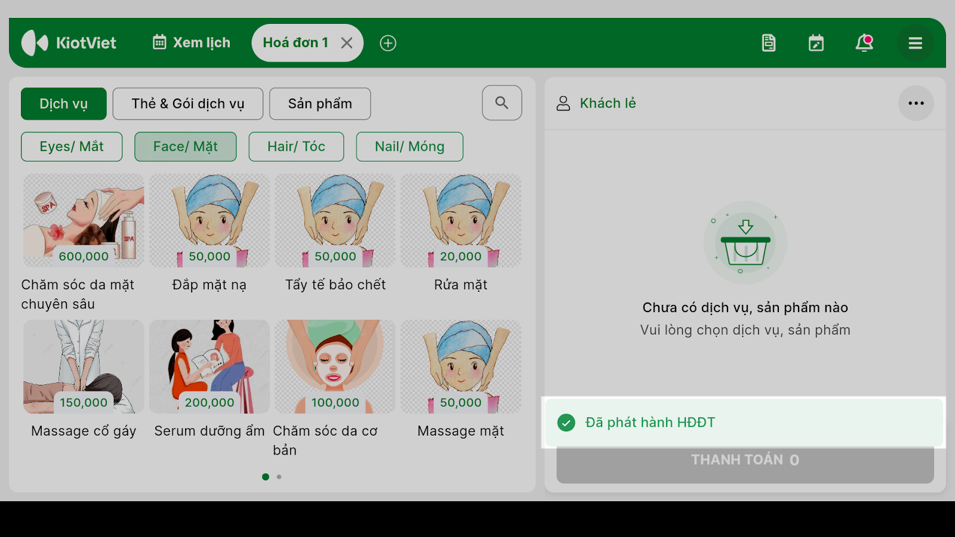This screenshot has height=537, width=955.
Task: Select the Khách lẻ customer field
Action: pos(608,103)
